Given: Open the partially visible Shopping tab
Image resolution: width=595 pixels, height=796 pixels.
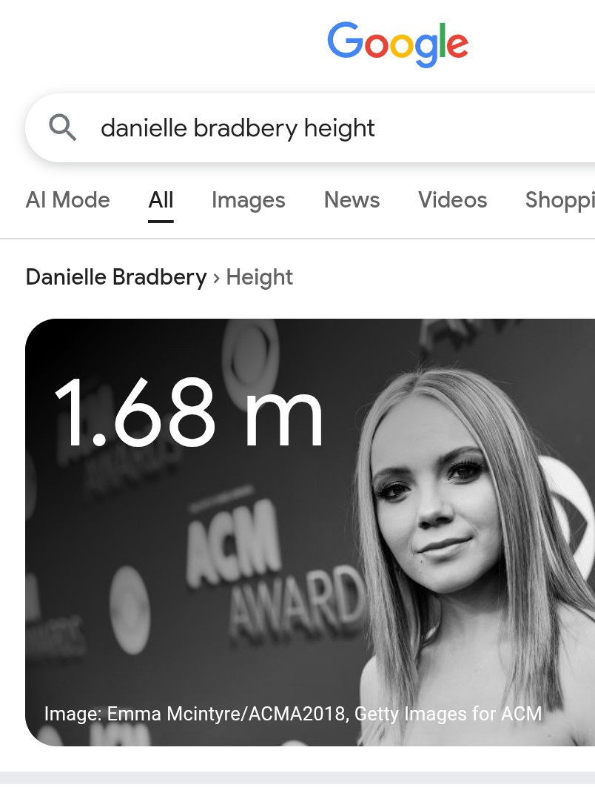Looking at the screenshot, I should point(560,200).
